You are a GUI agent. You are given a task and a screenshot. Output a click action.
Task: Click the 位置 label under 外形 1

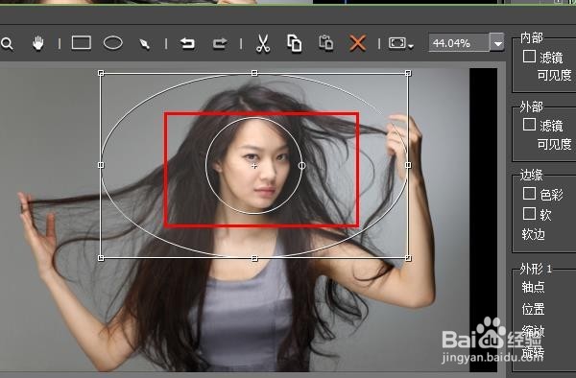click(533, 309)
